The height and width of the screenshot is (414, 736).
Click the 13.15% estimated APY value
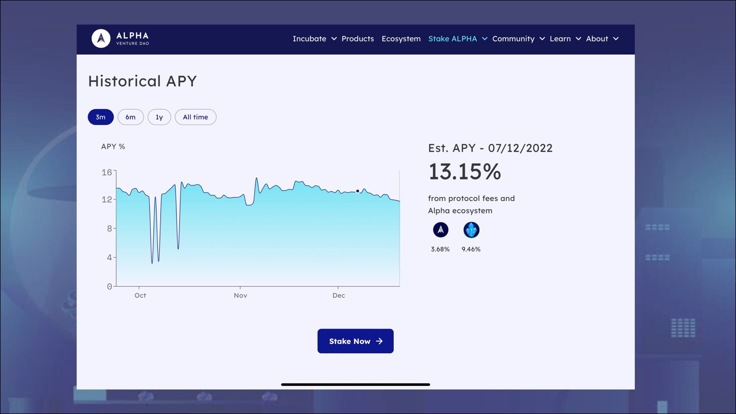[465, 172]
